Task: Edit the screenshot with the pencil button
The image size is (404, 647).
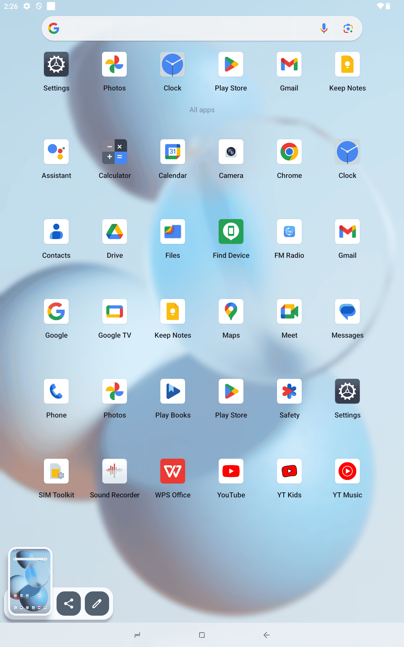Action: pos(97,604)
